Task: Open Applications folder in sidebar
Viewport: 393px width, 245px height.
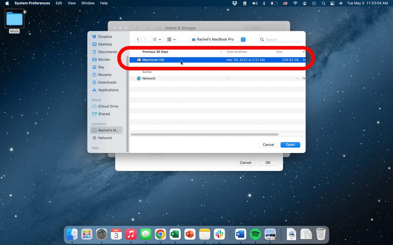Action: point(108,90)
